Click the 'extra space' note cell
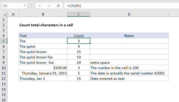 [x=129, y=62]
